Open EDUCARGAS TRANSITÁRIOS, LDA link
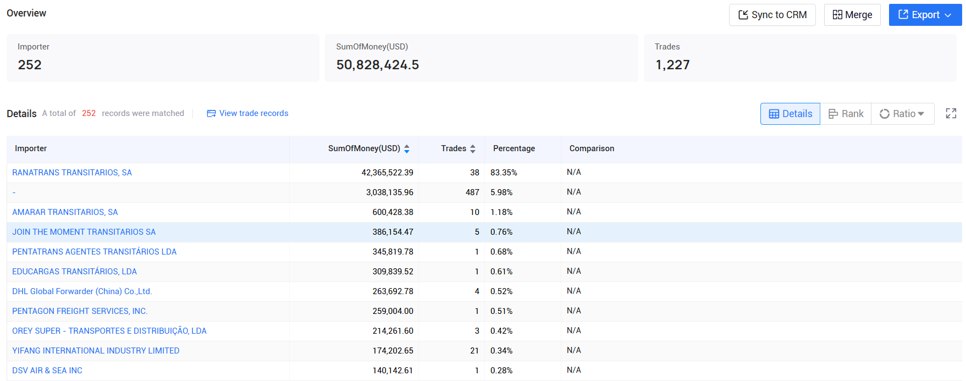966x381 pixels. 74,272
